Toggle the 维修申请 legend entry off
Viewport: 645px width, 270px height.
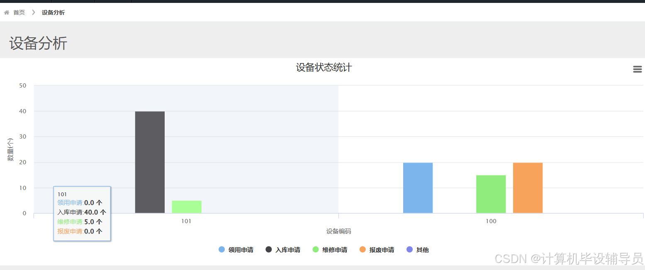click(330, 249)
